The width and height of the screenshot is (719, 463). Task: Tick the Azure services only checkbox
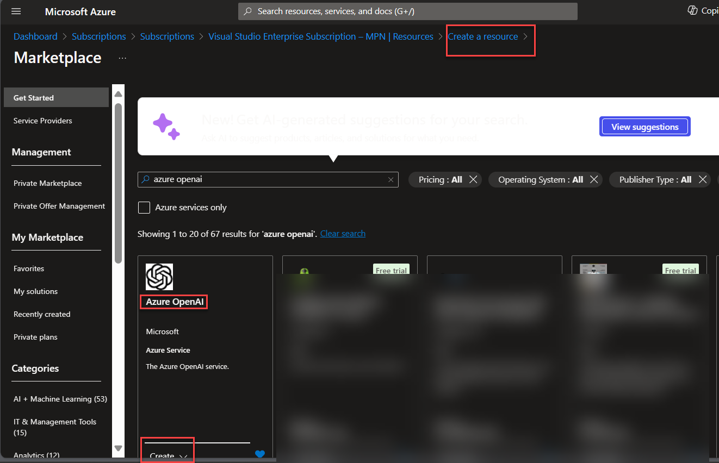click(x=144, y=208)
